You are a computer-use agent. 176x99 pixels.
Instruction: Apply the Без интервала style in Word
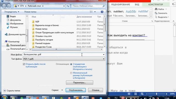(119, 13)
